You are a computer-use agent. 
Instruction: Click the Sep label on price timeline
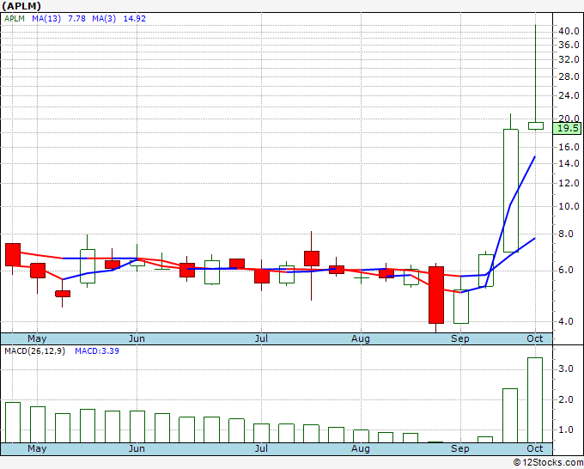pos(460,338)
